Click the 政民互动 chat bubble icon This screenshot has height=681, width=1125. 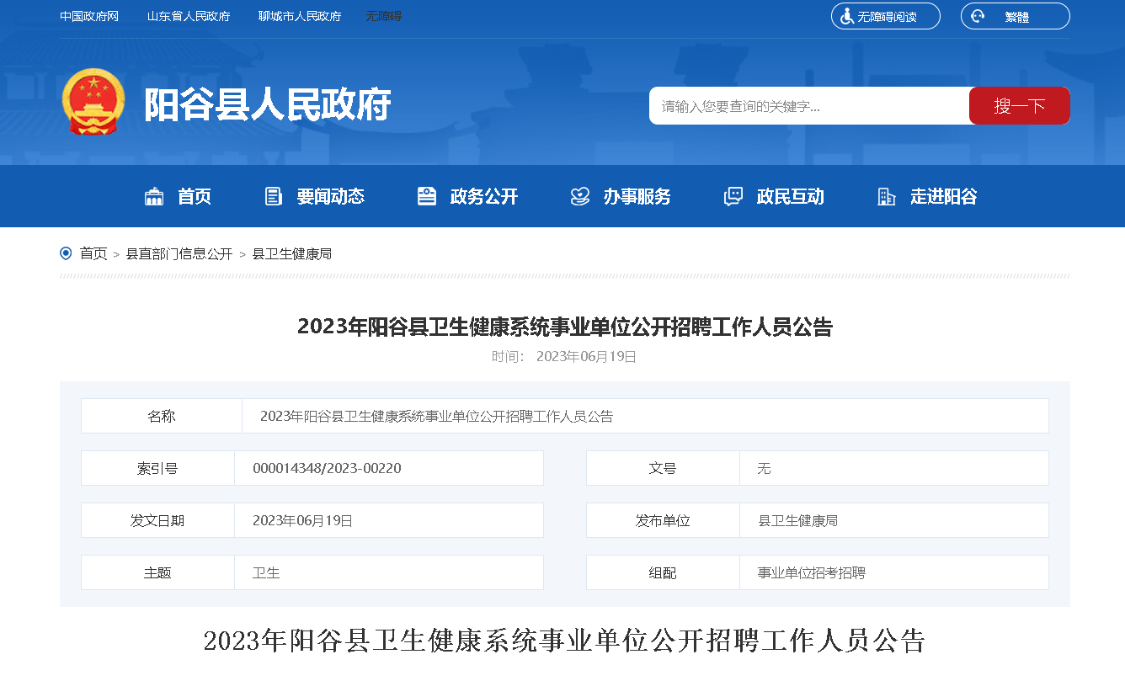click(733, 197)
